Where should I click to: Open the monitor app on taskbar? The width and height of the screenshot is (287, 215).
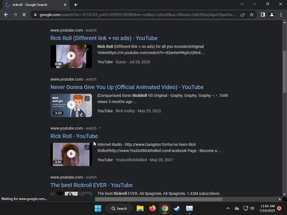pyautogui.click(x=189, y=208)
